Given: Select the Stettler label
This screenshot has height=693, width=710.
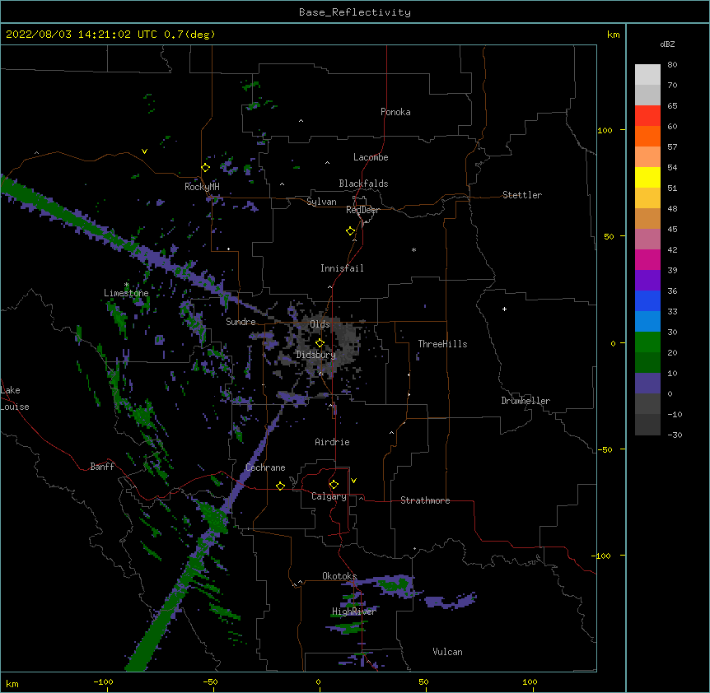Looking at the screenshot, I should 522,195.
